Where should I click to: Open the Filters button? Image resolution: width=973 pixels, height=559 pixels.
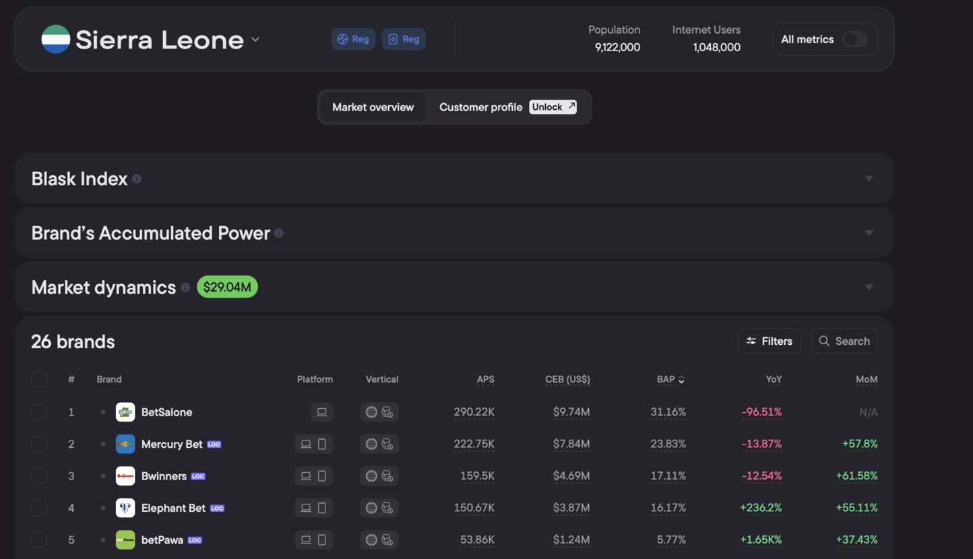(769, 341)
